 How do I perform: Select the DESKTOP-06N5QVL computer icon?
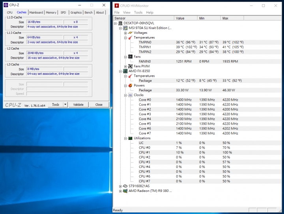tap(120, 23)
